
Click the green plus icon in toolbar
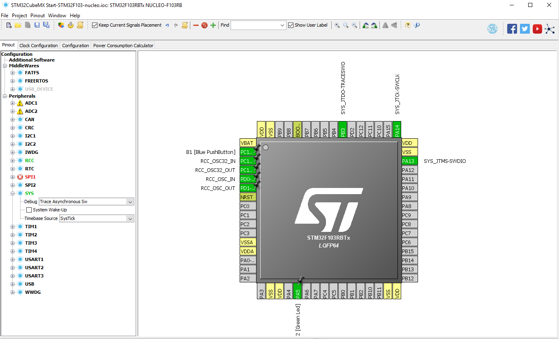(213, 25)
